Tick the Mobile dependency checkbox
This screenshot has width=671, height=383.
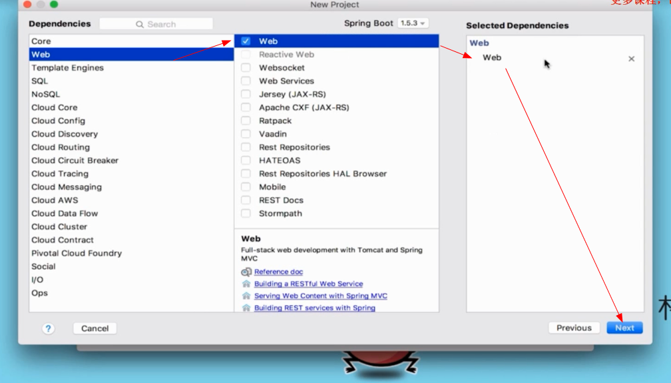pyautogui.click(x=246, y=187)
